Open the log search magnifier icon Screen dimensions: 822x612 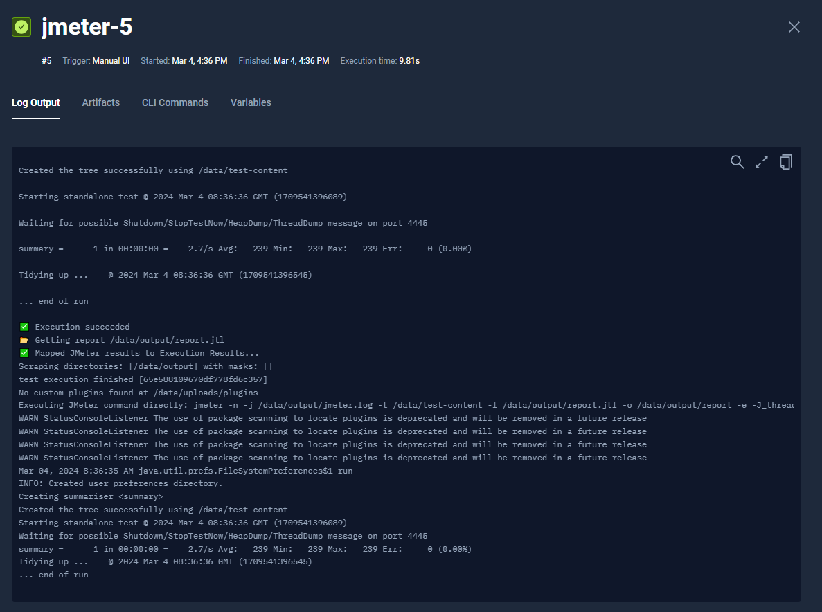737,162
